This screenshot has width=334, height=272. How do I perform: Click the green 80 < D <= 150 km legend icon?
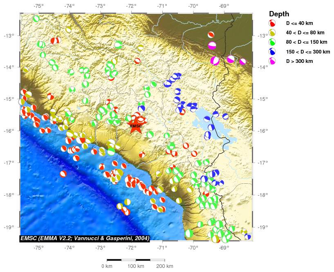click(272, 42)
